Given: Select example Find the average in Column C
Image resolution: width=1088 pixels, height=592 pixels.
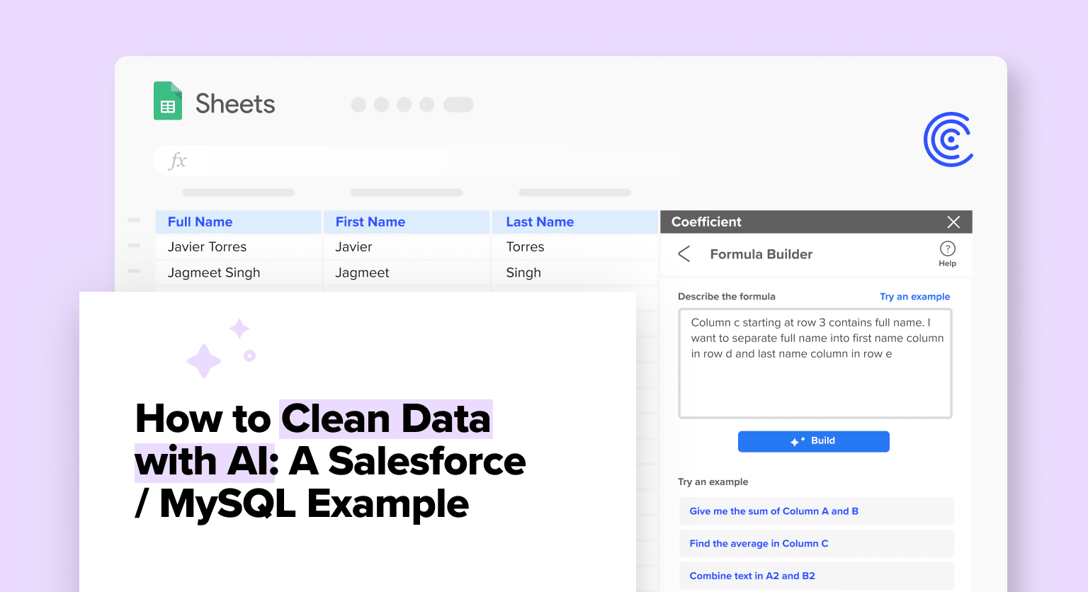Looking at the screenshot, I should click(816, 544).
